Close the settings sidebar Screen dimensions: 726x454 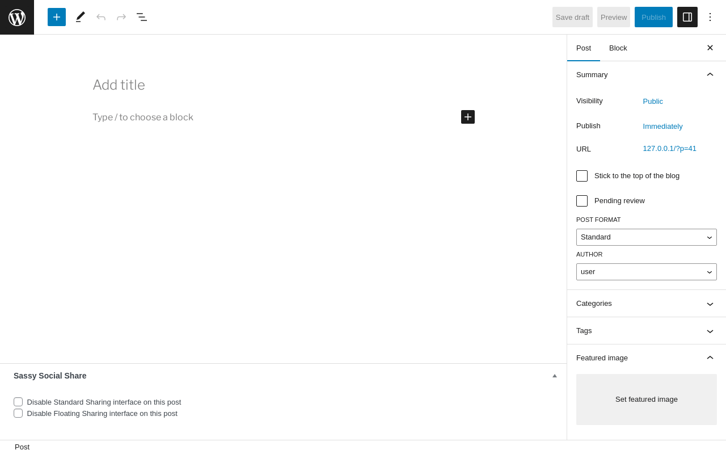pyautogui.click(x=710, y=48)
